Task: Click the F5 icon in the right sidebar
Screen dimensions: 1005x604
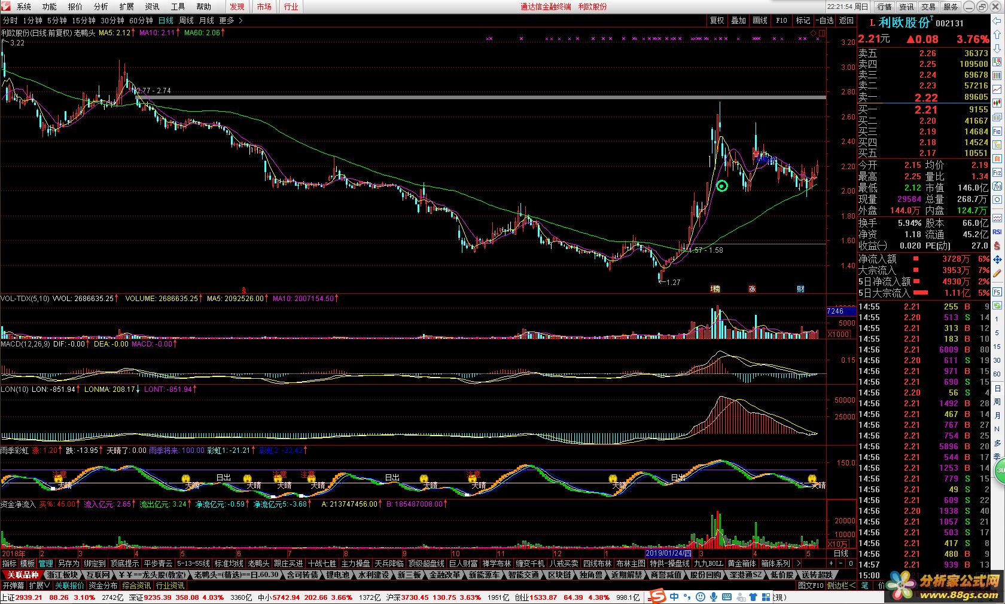Action: pos(997,292)
